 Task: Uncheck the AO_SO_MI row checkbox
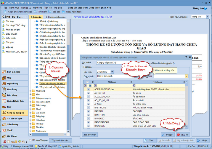(89, 93)
